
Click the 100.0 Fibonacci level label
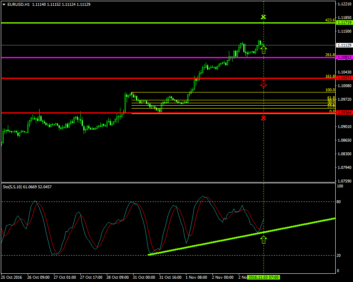(330, 90)
